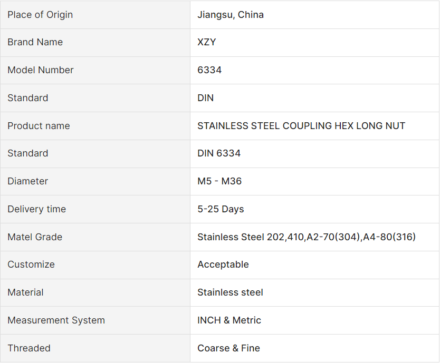Select the 'XZY' brand value
Screen dimensions: 440x363
207,42
